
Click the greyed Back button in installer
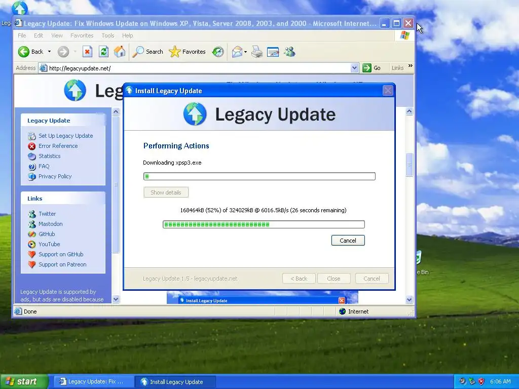coord(299,279)
